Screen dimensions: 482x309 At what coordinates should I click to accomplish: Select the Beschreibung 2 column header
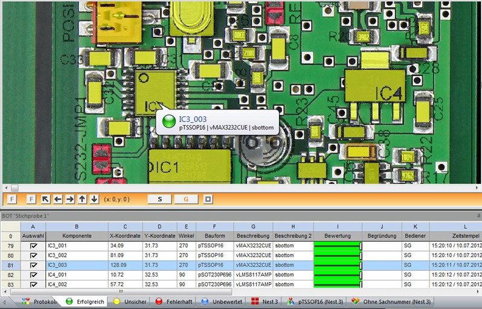[x=293, y=236]
